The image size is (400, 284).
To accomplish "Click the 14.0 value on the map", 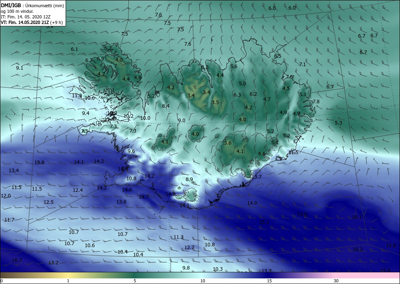I will [x=252, y=203].
